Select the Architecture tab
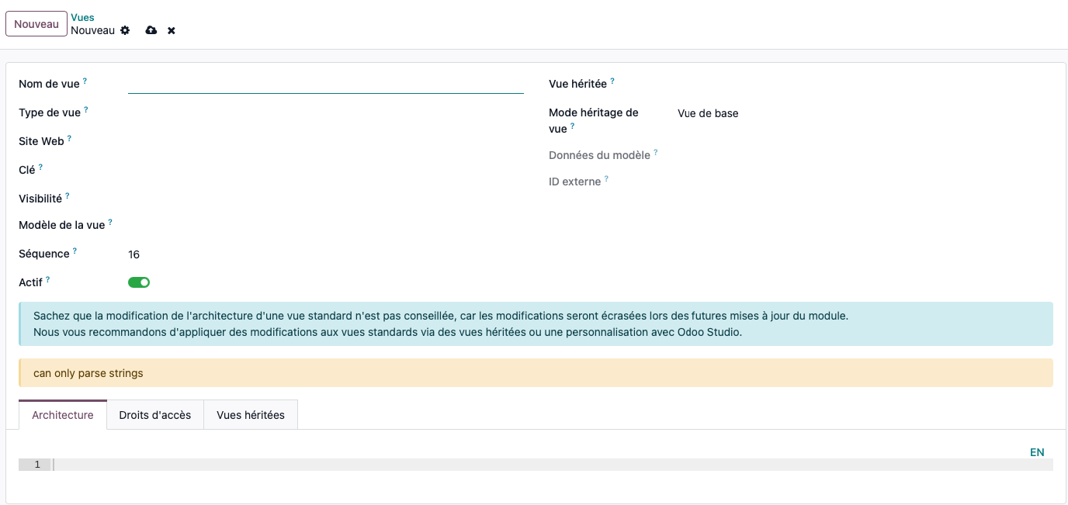1068x505 pixels. coord(63,415)
